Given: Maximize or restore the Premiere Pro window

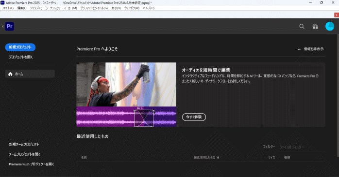Looking at the screenshot, I should coord(322,2).
